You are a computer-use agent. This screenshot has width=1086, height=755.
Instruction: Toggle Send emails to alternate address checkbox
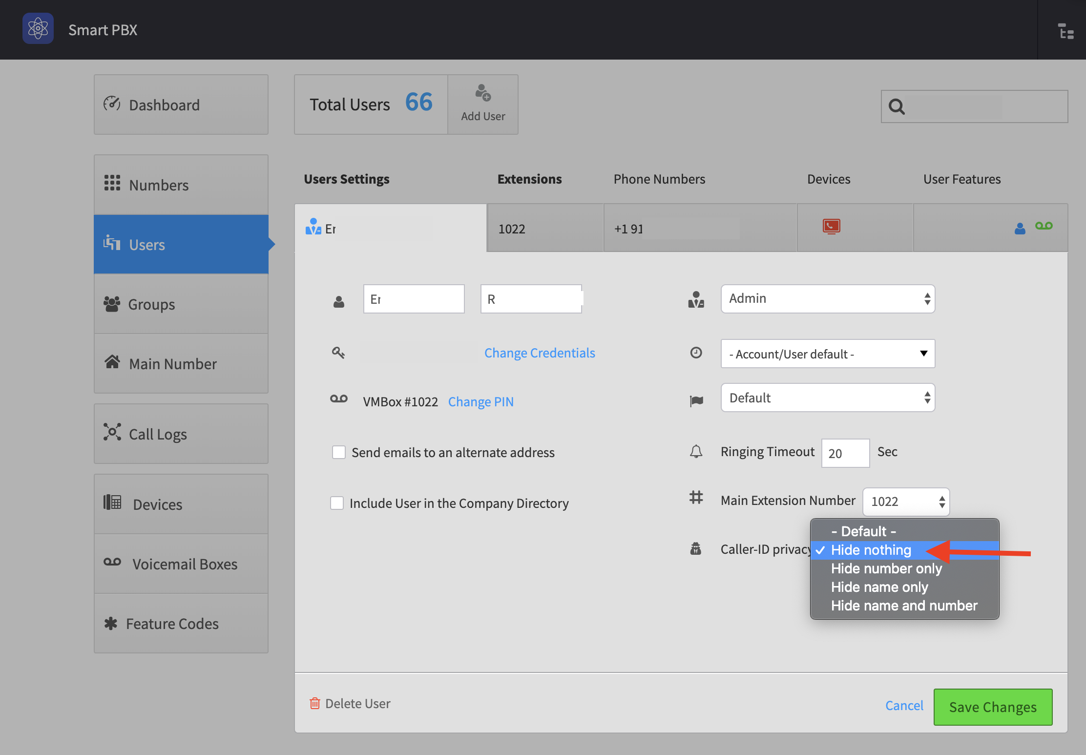coord(339,452)
